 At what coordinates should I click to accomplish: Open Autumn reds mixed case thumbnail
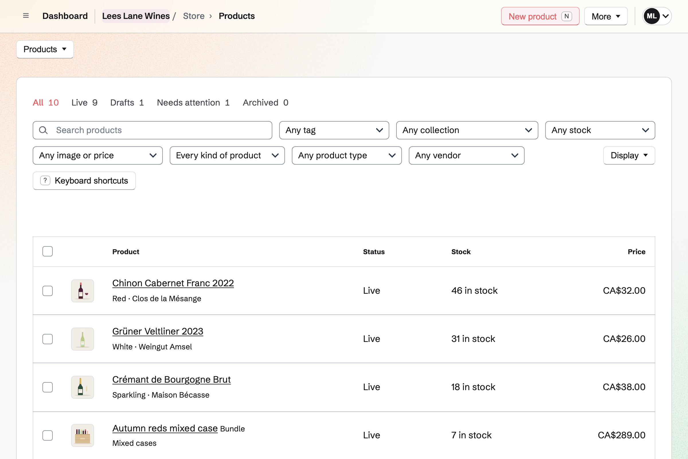[x=83, y=435]
